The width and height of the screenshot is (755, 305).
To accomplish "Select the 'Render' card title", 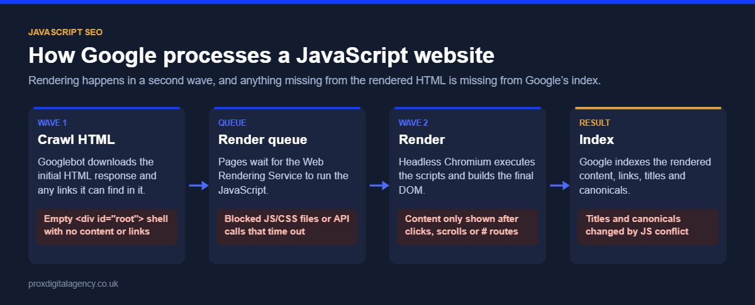I will 422,139.
